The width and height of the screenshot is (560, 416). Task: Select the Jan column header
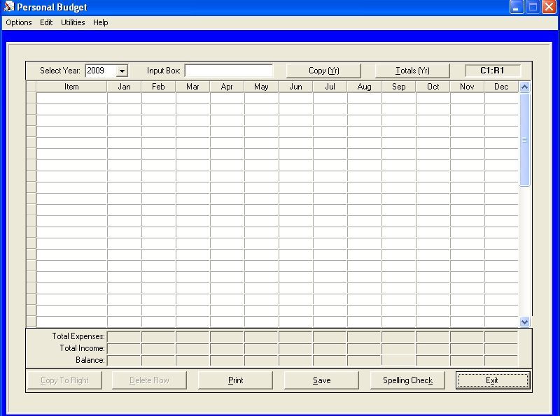[124, 86]
